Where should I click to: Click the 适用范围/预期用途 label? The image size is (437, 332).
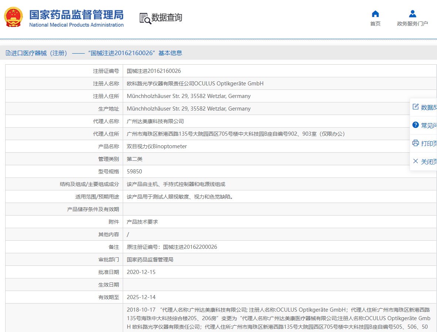[97, 197]
